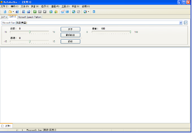This screenshot has width=193, height=134.
Task: Click inside the empty text editing area
Action: click(95, 85)
